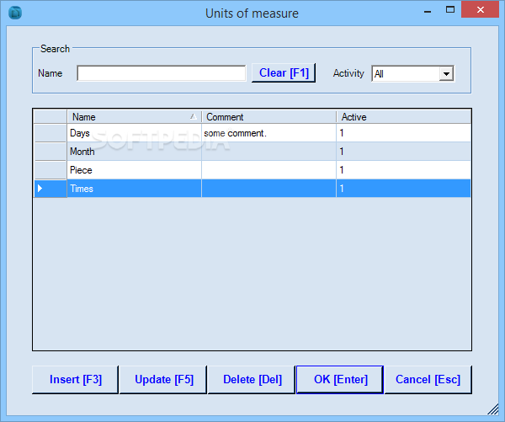Select the Days cell
The height and width of the screenshot is (422, 505).
tap(135, 133)
